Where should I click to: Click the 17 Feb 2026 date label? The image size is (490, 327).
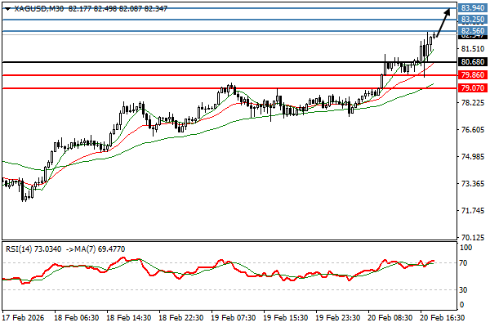point(23,317)
